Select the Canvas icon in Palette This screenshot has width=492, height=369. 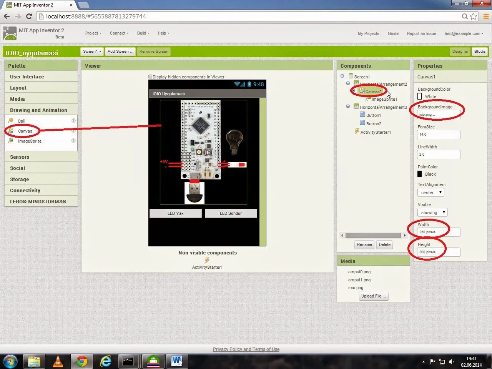click(11, 131)
